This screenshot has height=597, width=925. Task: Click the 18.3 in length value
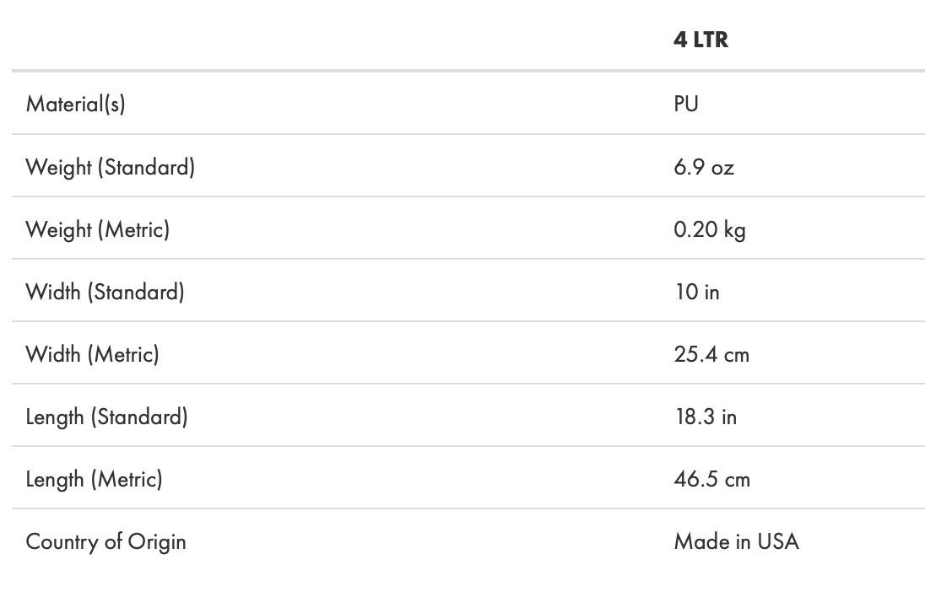(705, 417)
